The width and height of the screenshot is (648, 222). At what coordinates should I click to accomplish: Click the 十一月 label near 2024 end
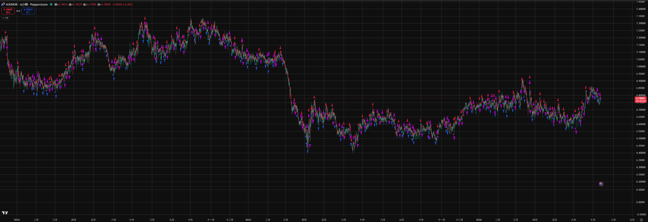point(211,220)
